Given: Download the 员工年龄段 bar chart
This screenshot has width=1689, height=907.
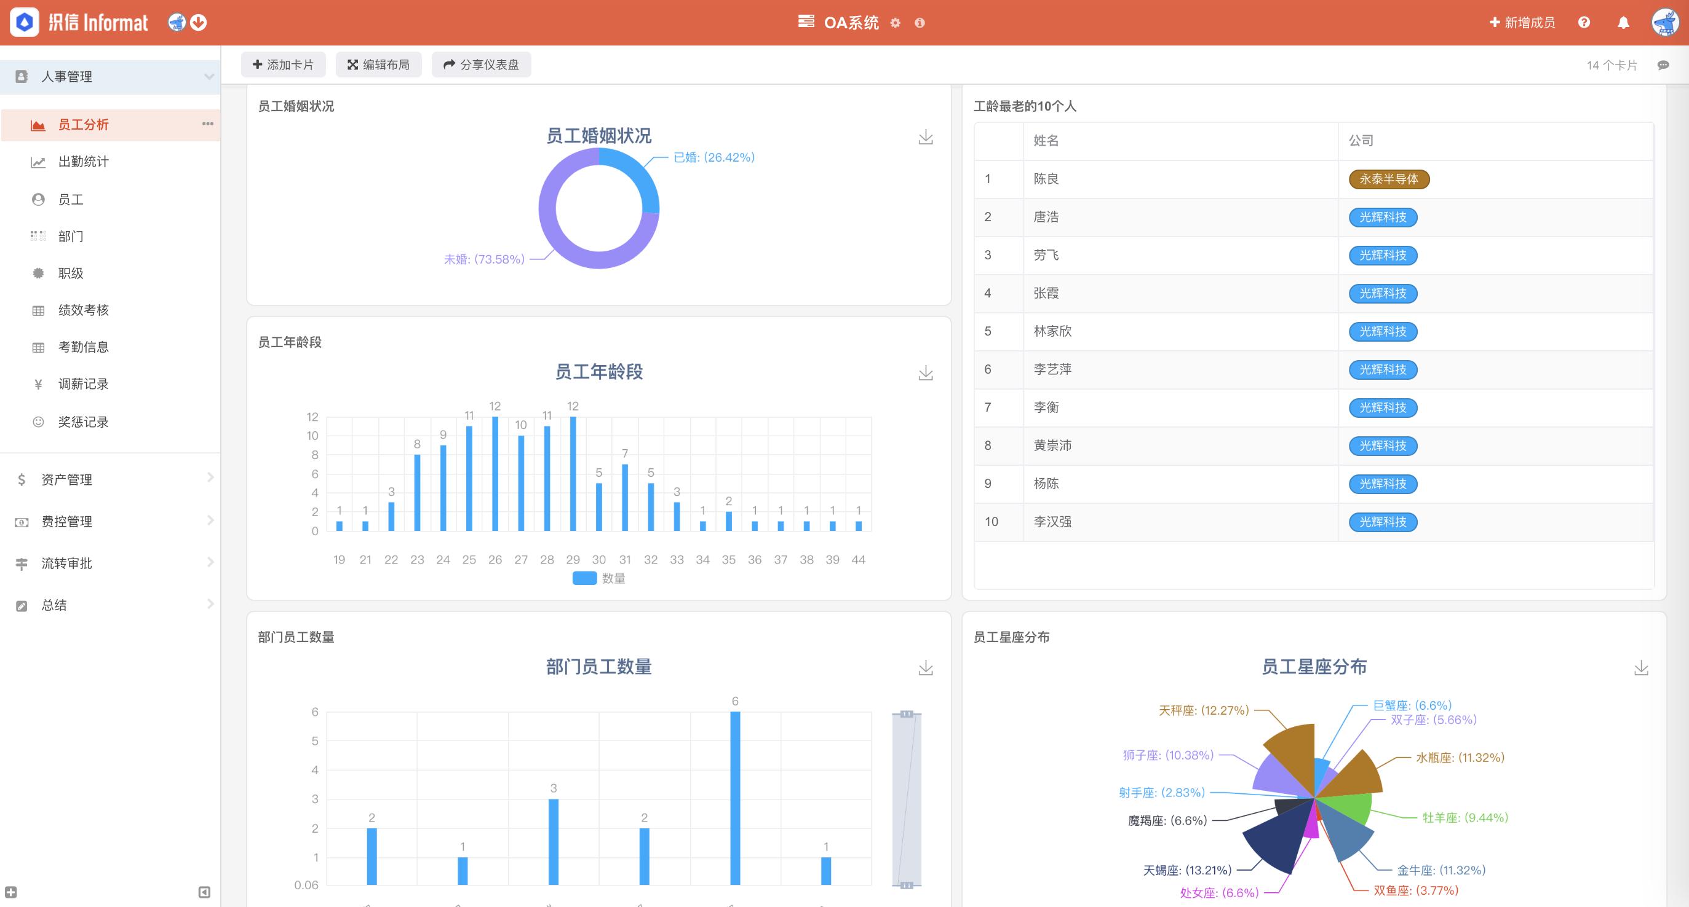Looking at the screenshot, I should (x=925, y=373).
